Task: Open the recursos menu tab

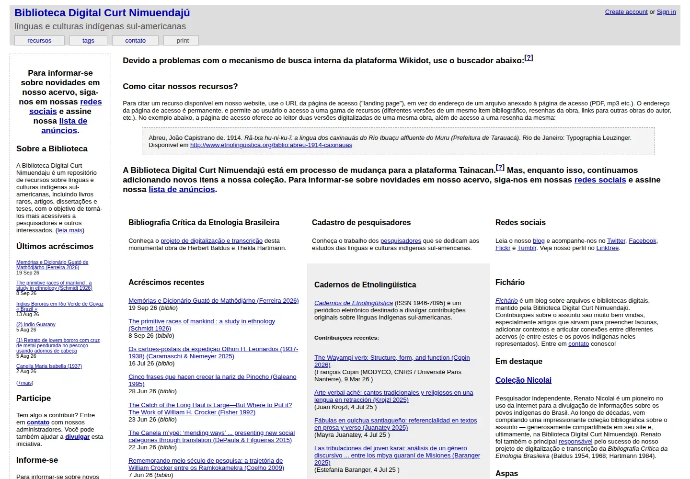Action: click(x=39, y=41)
